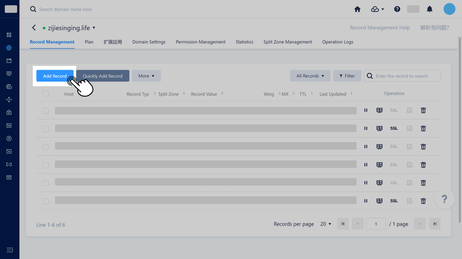Delete the last record using trash icon

click(423, 201)
